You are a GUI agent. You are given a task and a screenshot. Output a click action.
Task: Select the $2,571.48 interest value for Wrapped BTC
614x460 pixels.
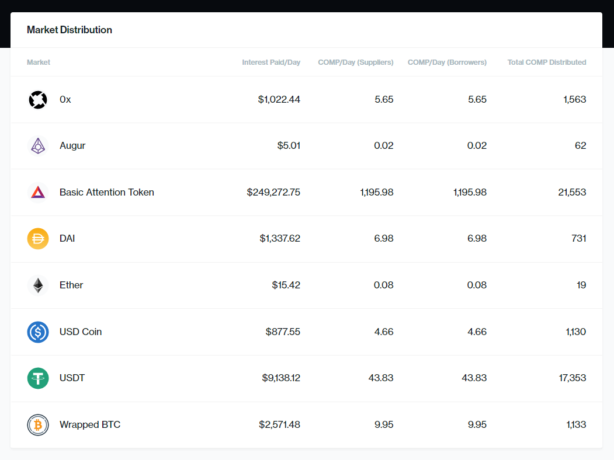click(x=279, y=424)
